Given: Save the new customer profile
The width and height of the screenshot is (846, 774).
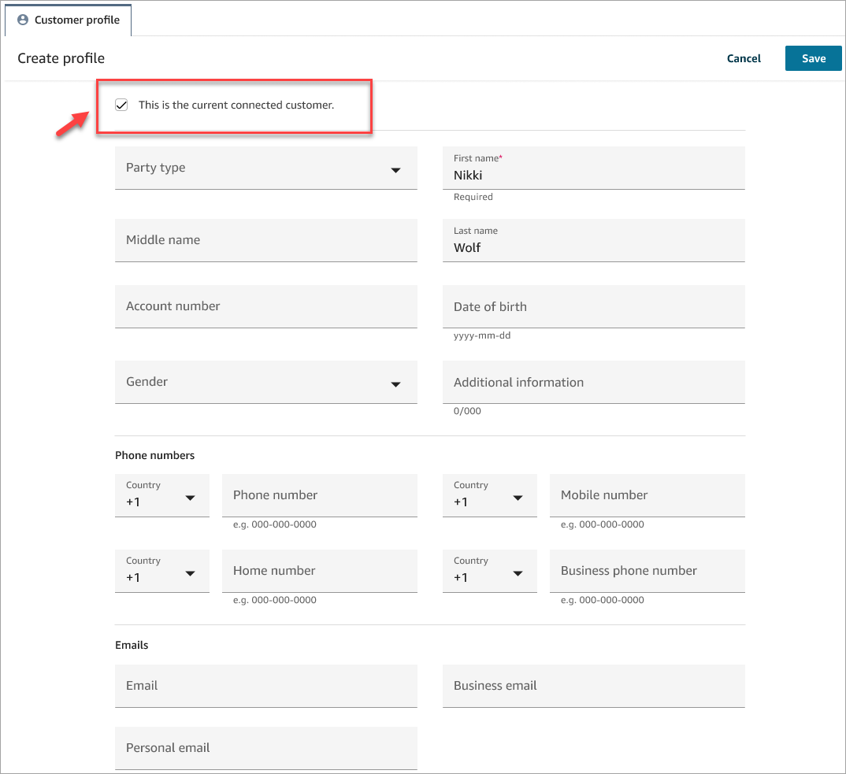Looking at the screenshot, I should pos(813,58).
